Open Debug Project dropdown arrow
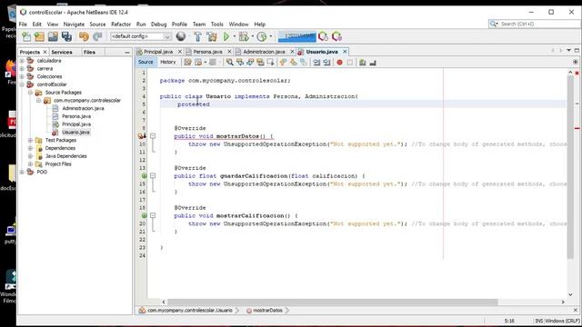 [x=253, y=36]
